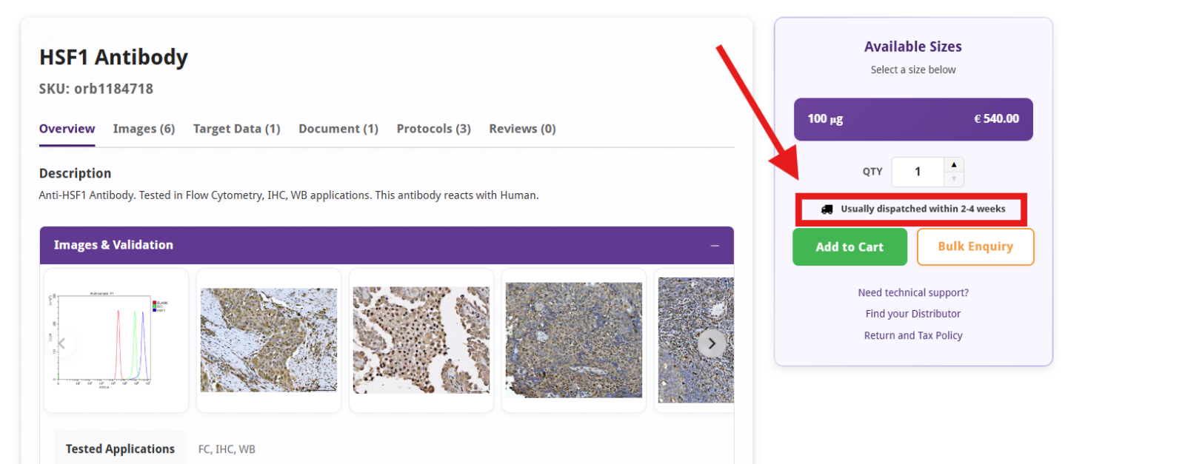Open the Need technical support link
The image size is (1185, 464).
point(912,293)
